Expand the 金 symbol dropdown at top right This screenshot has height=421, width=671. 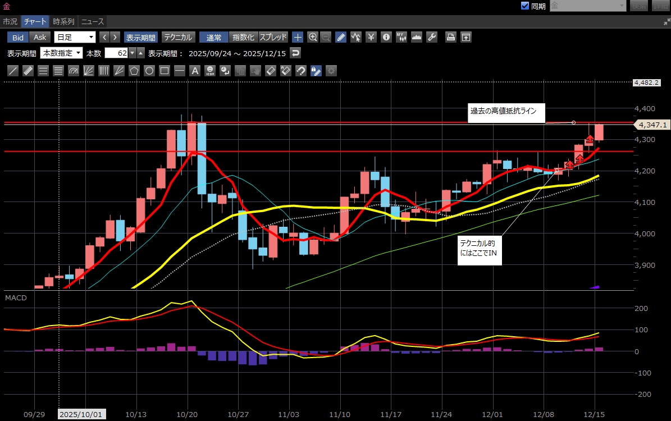click(x=622, y=6)
